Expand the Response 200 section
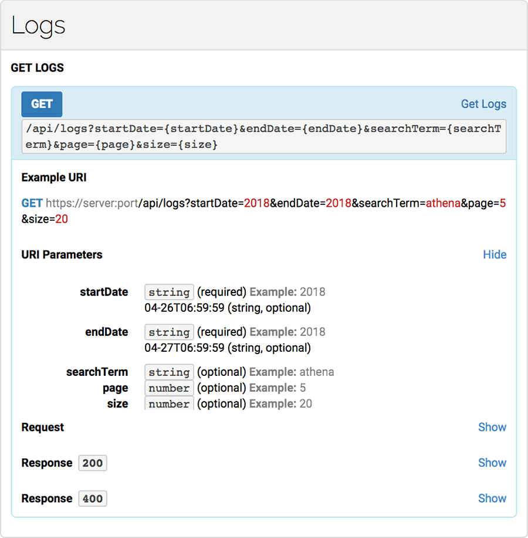Image resolution: width=528 pixels, height=538 pixels. tap(492, 463)
